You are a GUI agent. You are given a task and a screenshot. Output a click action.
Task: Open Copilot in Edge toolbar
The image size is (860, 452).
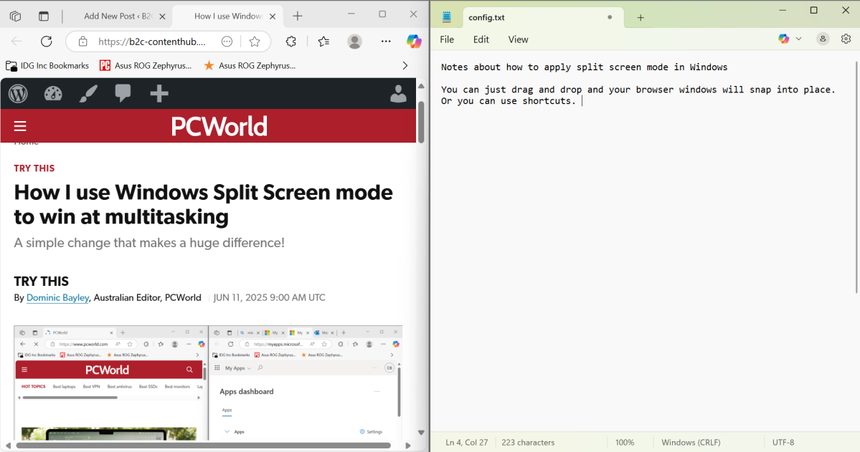(414, 41)
